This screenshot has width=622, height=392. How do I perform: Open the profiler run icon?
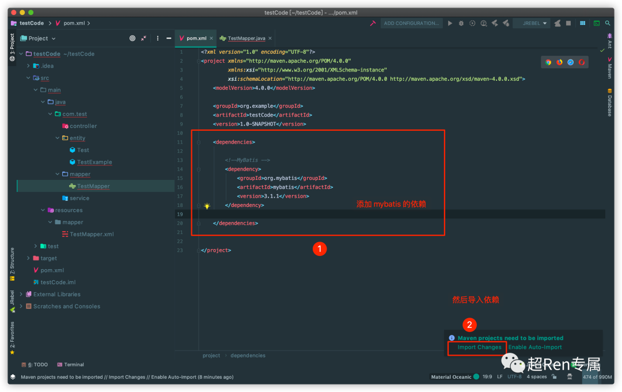[x=484, y=24]
